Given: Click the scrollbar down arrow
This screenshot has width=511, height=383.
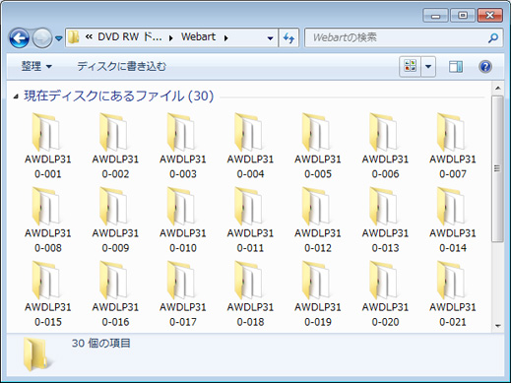Looking at the screenshot, I should pyautogui.click(x=497, y=326).
